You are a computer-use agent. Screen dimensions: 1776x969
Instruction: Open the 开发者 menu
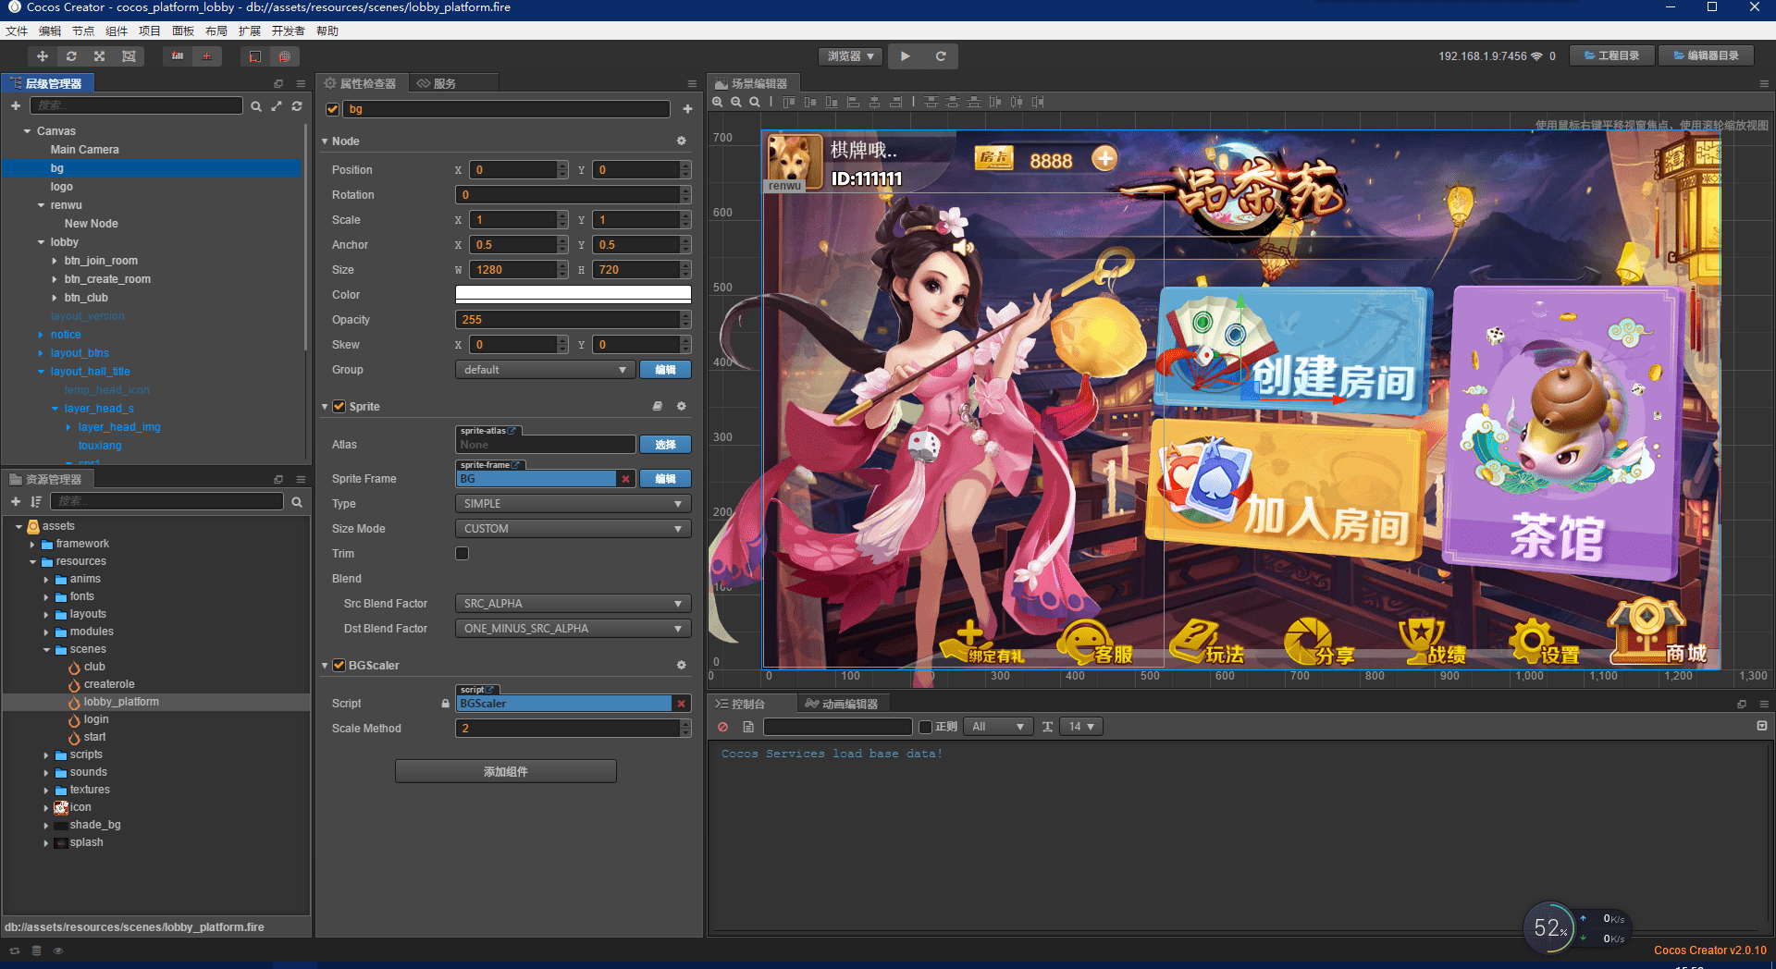coord(288,31)
